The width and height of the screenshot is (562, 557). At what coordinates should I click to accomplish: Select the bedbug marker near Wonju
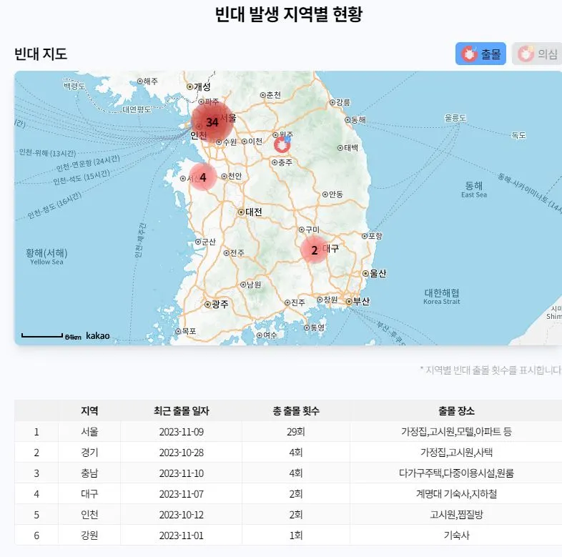282,144
